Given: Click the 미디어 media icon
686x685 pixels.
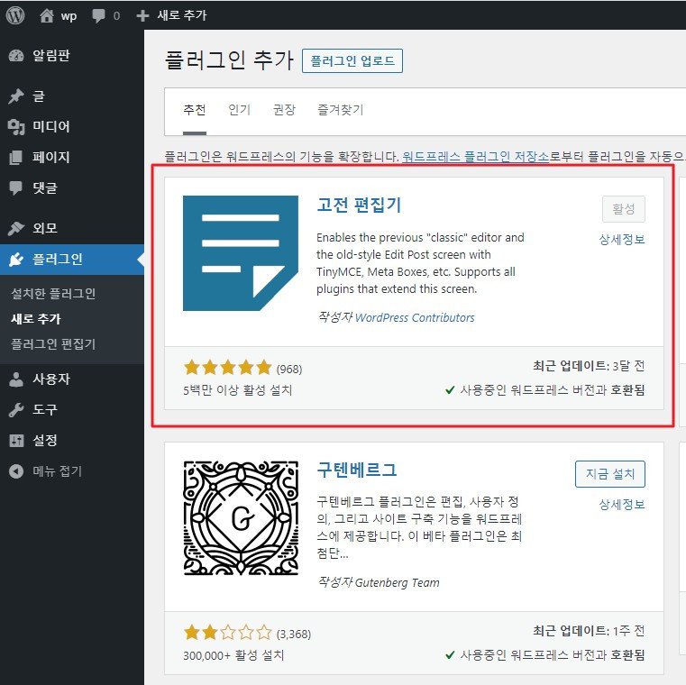Looking at the screenshot, I should coord(16,126).
